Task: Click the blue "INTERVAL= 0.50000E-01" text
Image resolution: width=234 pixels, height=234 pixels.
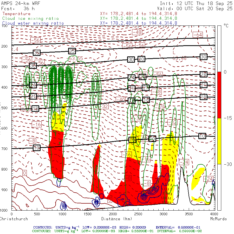Action: 178,227
